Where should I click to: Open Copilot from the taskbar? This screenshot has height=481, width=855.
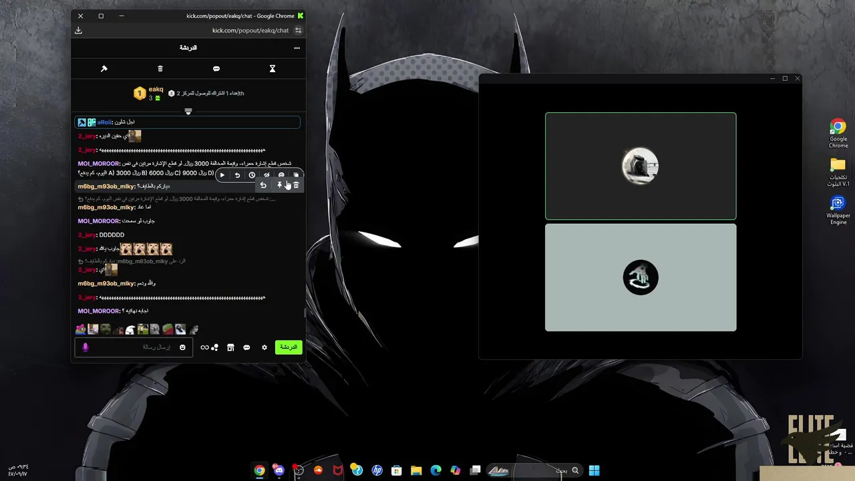click(x=456, y=470)
